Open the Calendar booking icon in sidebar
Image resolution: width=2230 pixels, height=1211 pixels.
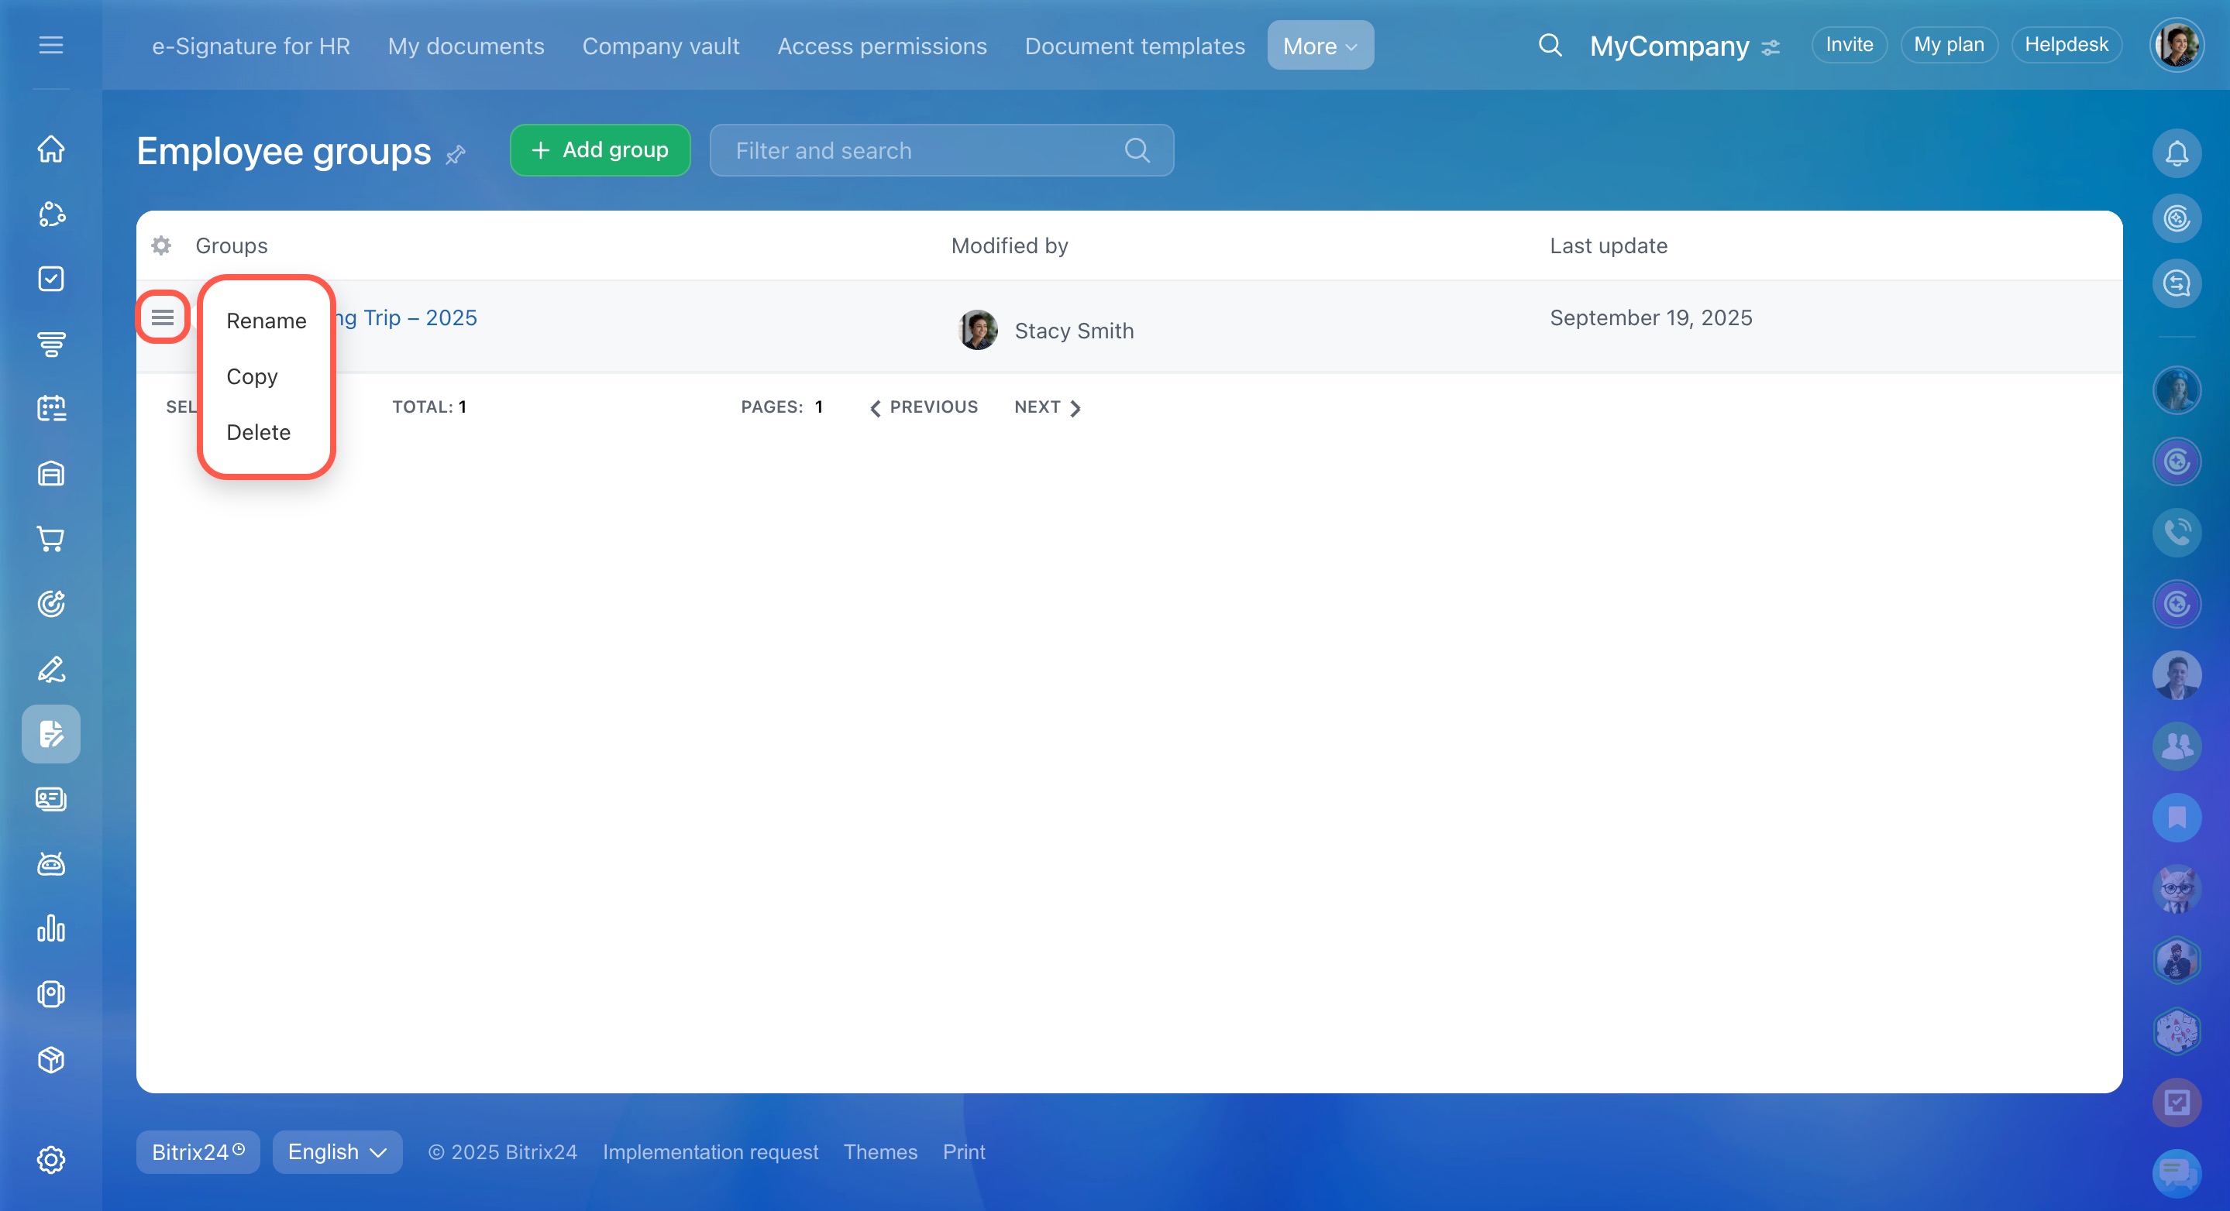pyautogui.click(x=51, y=408)
